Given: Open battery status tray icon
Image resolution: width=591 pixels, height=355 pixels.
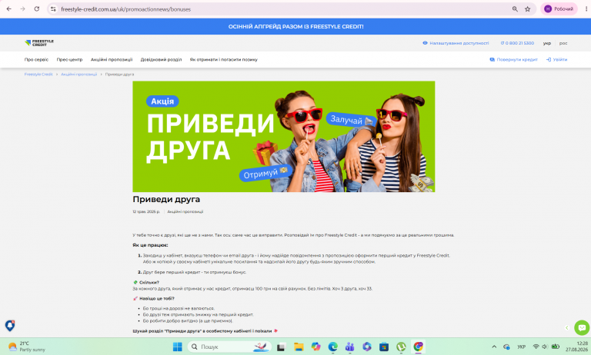Looking at the screenshot, I should (x=555, y=347).
